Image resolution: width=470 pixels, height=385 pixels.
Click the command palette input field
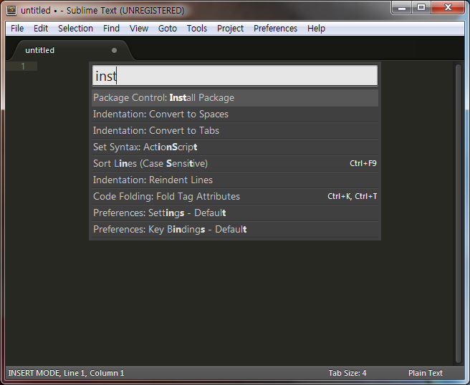235,76
